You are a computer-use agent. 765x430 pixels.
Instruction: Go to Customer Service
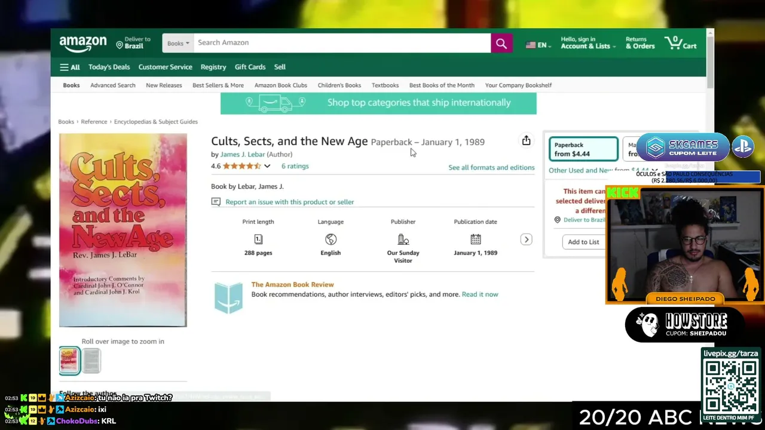click(166, 67)
